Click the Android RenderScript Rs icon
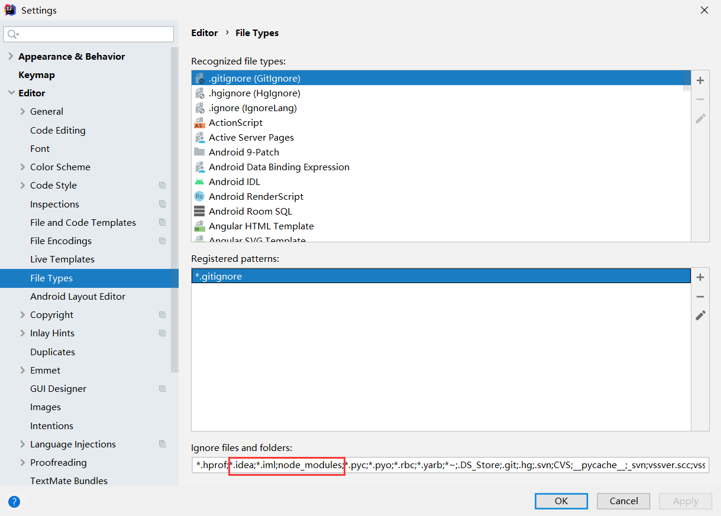Screen dimensions: 721x516 pyautogui.click(x=199, y=196)
